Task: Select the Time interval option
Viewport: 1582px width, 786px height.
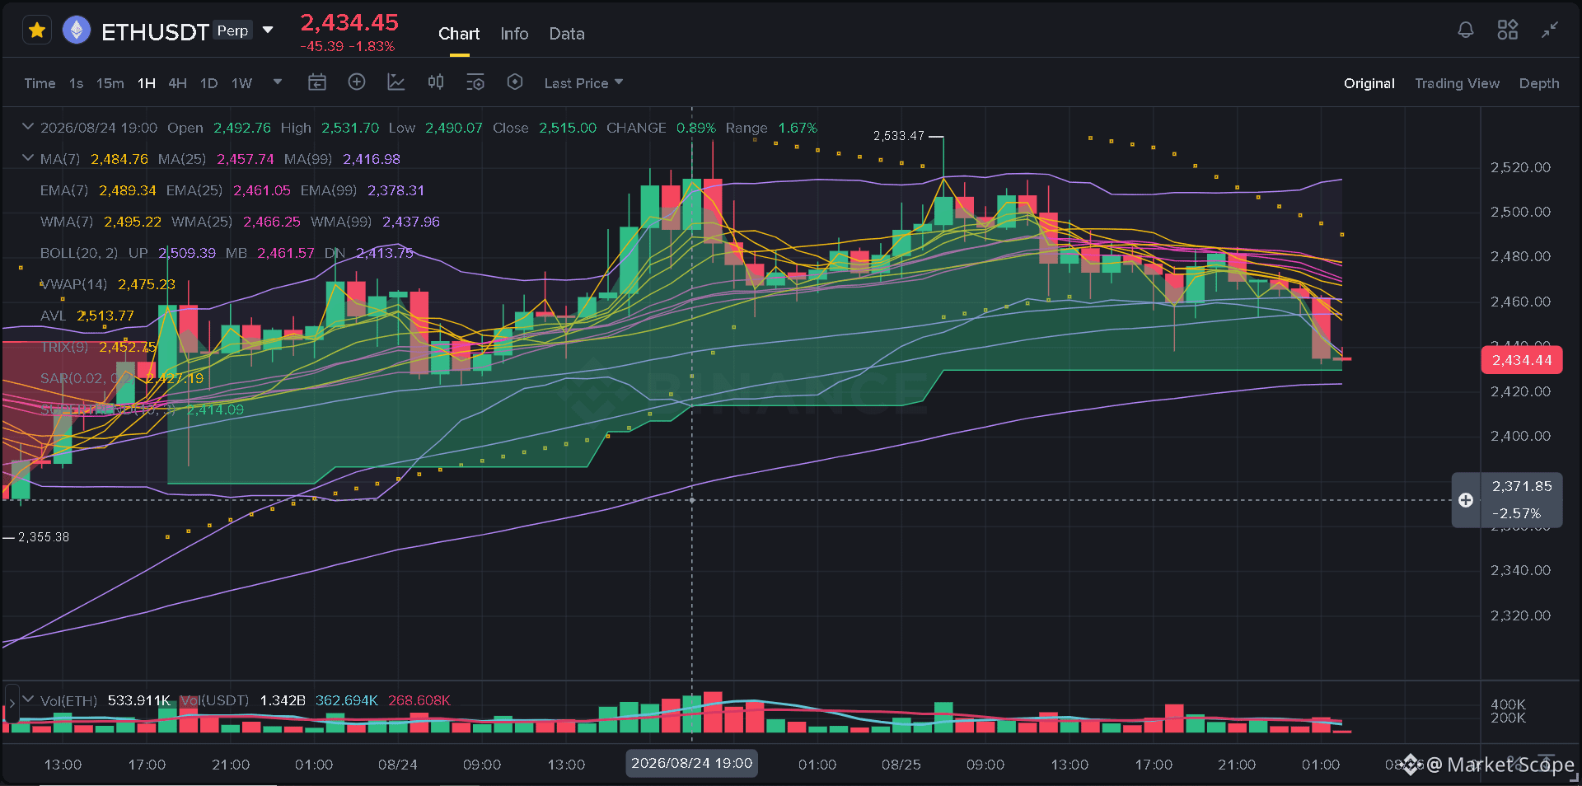Action: [40, 83]
